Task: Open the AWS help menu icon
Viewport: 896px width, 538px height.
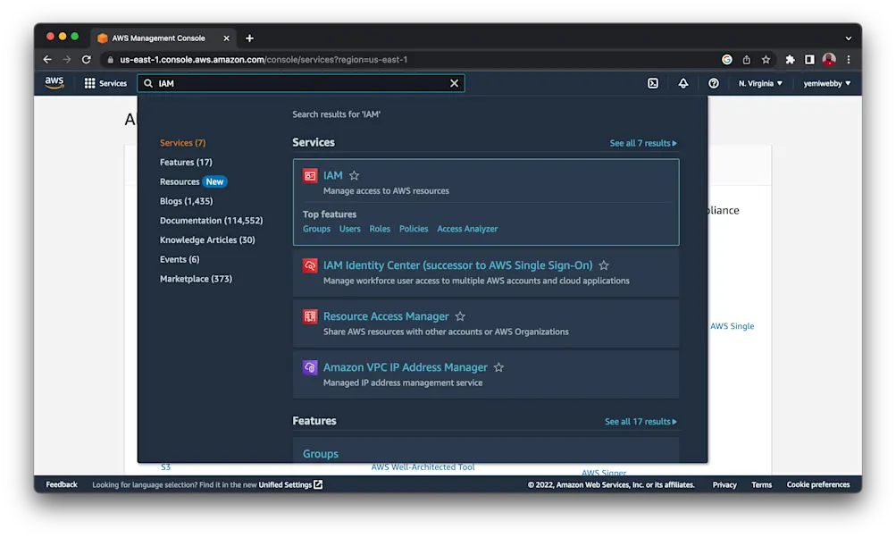Action: click(713, 82)
